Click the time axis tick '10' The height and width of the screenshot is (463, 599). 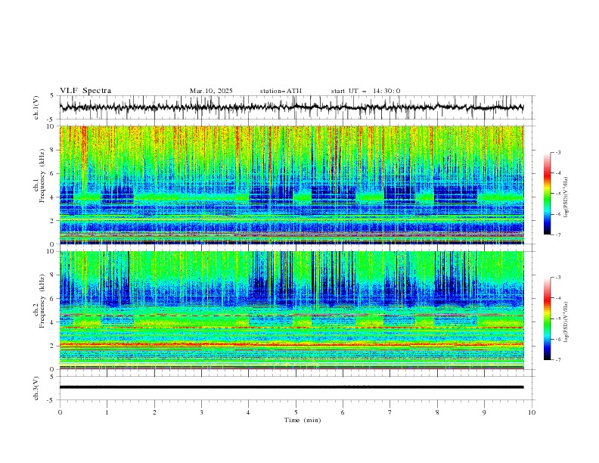click(532, 412)
